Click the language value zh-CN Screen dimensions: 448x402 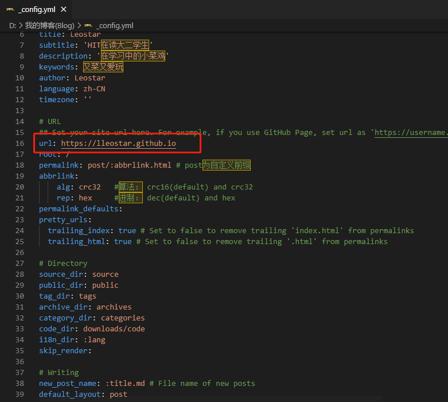[x=94, y=88]
